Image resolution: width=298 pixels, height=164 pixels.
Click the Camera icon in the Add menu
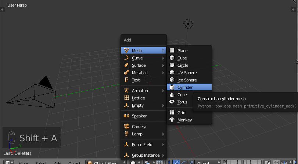[x=126, y=126]
